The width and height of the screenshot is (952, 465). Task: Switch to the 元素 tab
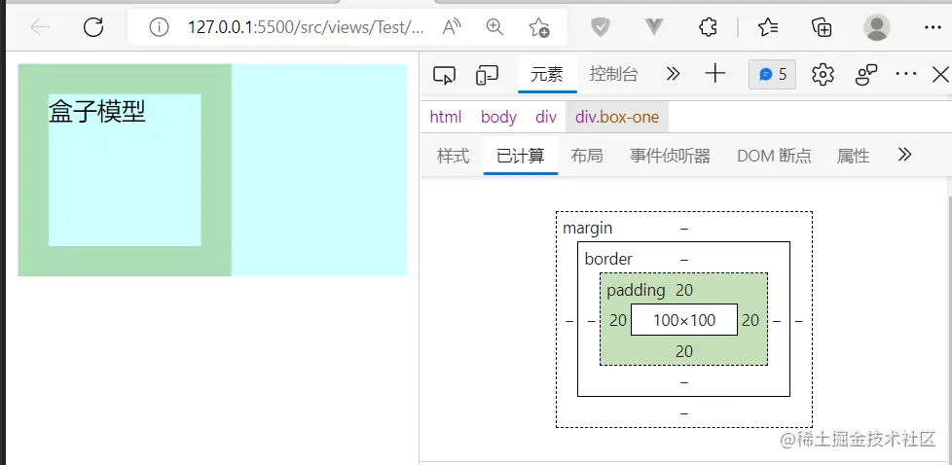547,75
